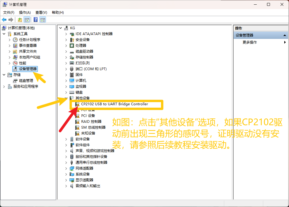Select the 软件组件 category
Viewport: 289px width, 207px height.
tap(83, 145)
